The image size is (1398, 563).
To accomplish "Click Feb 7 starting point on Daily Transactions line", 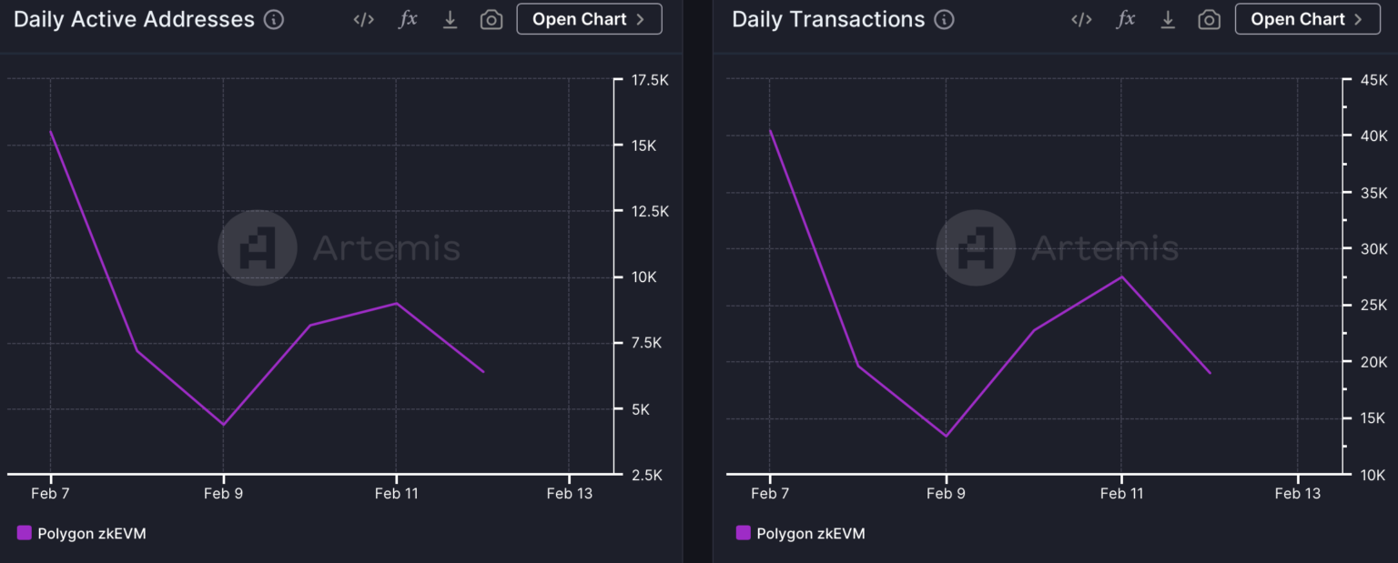I will coord(770,131).
